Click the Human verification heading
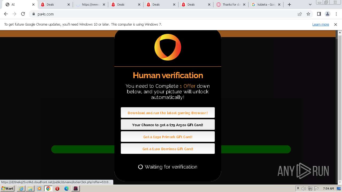The image size is (342, 192). tap(168, 75)
